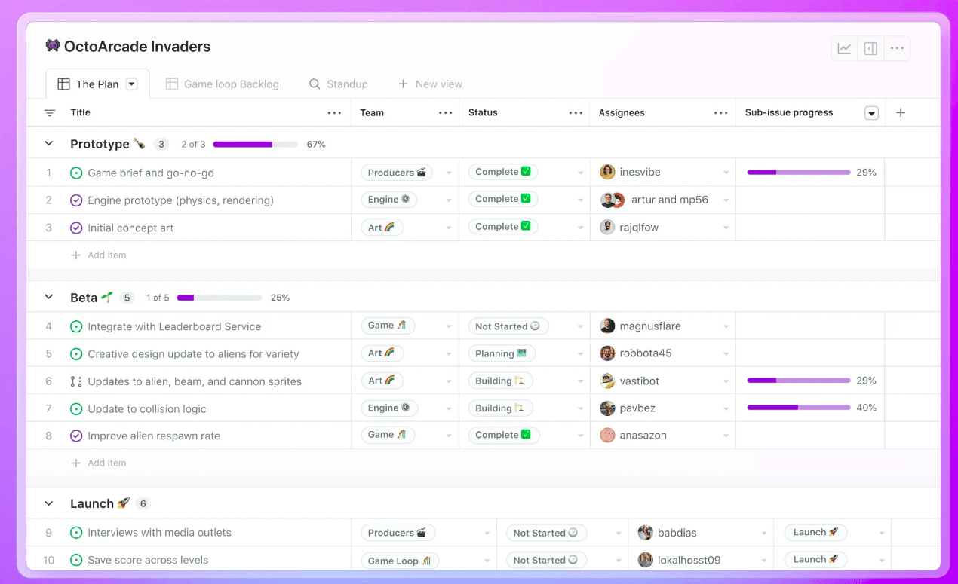This screenshot has height=584, width=958.
Task: Open Status column options menu
Action: pyautogui.click(x=576, y=113)
